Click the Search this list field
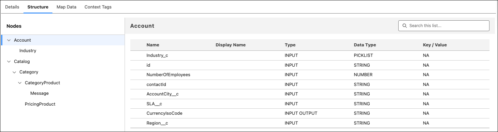Screen dimensions: 498x132 tap(444, 26)
